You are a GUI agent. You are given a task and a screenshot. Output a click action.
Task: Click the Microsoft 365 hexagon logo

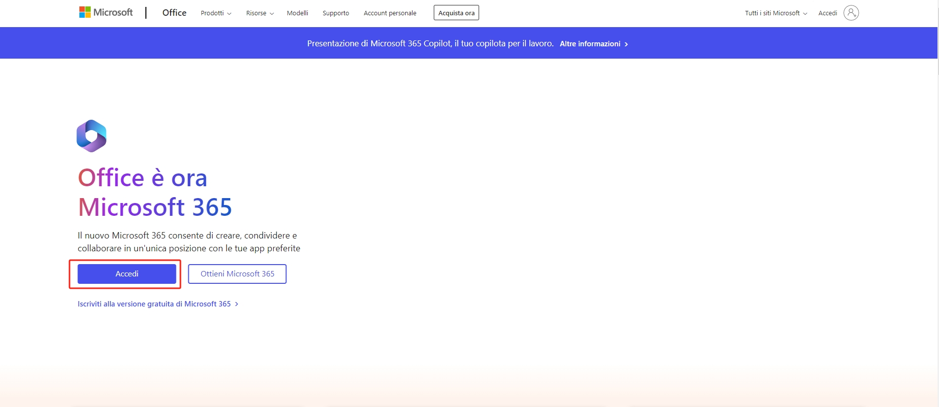(x=92, y=136)
